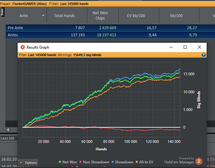Expand the Options panel in graph window

click(28, 163)
